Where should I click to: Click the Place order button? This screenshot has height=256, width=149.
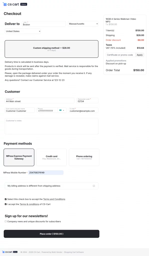click(x=52, y=234)
